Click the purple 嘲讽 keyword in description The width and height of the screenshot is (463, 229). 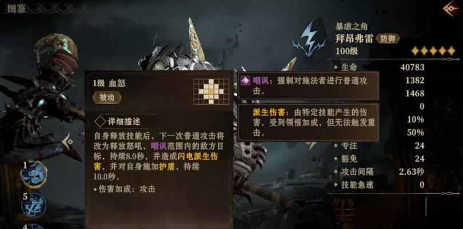pyautogui.click(x=158, y=146)
